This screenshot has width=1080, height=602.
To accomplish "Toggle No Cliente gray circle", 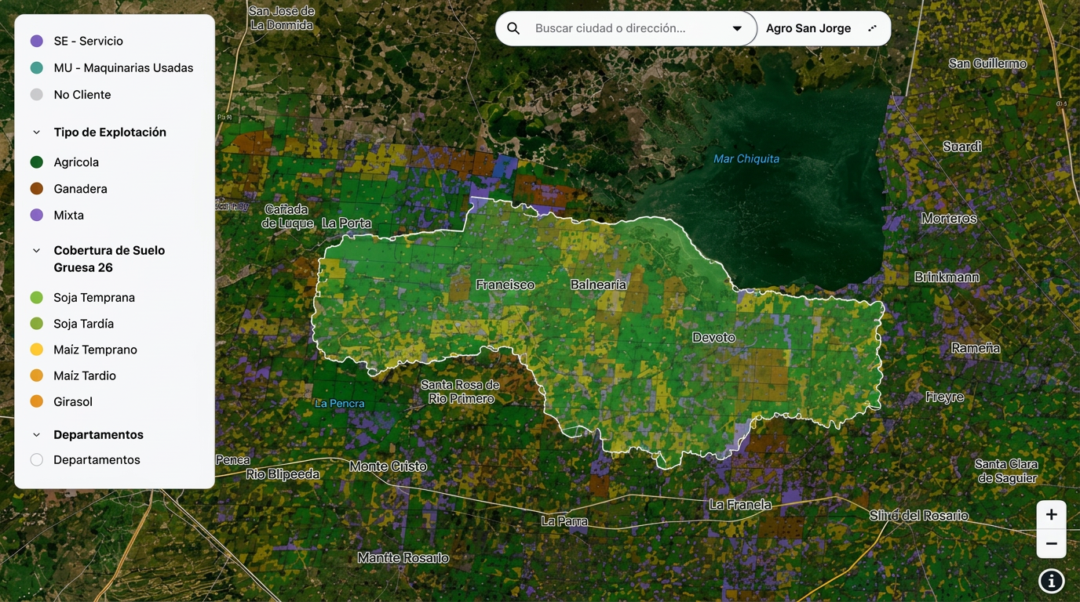I will pos(36,95).
